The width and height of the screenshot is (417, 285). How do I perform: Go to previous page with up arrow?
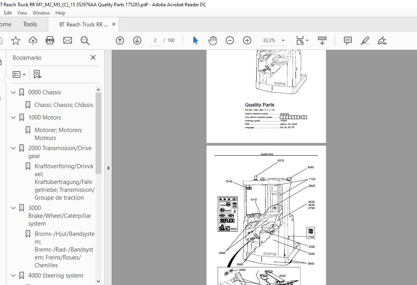120,40
